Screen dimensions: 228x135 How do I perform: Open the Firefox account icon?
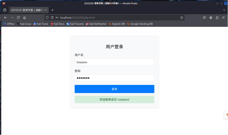[x=211, y=18]
